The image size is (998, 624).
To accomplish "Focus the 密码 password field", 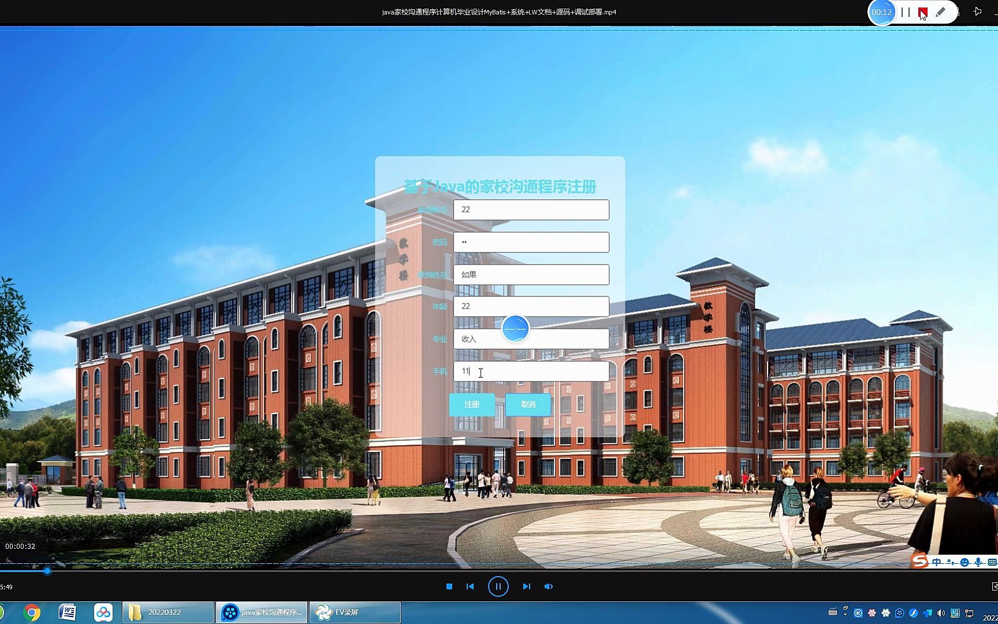I will click(531, 242).
